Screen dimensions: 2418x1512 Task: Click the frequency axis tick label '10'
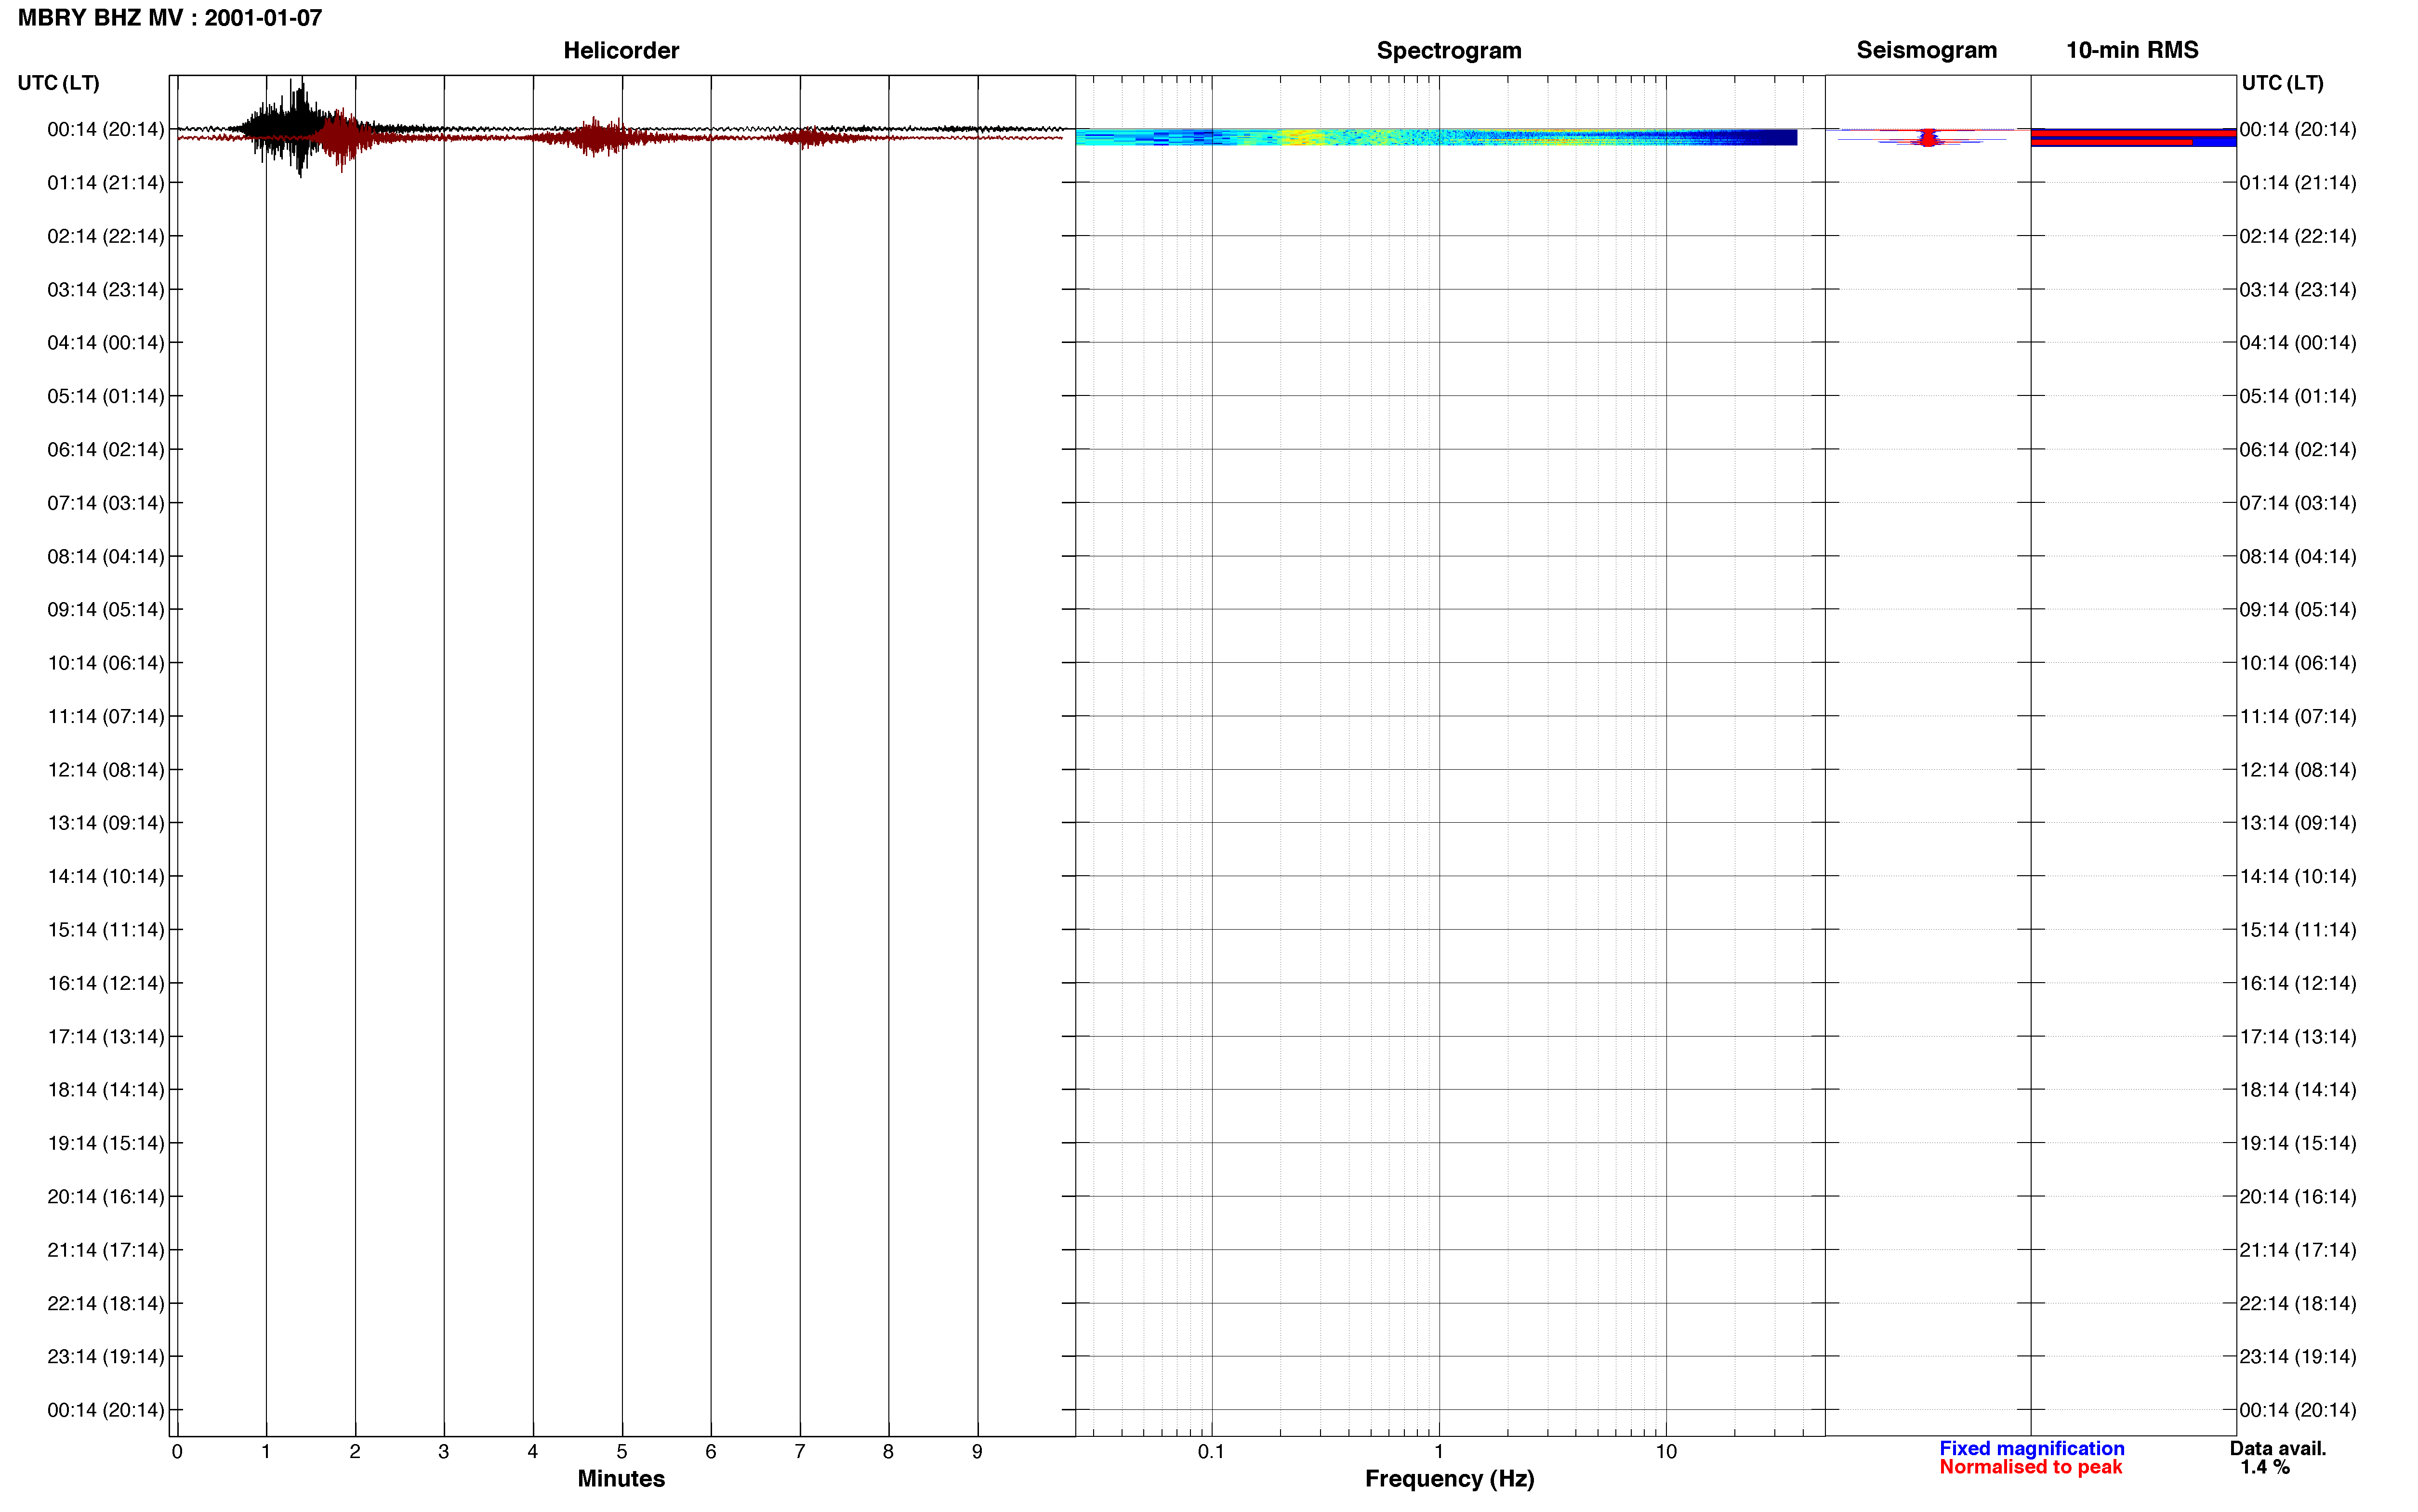coord(1666,1452)
